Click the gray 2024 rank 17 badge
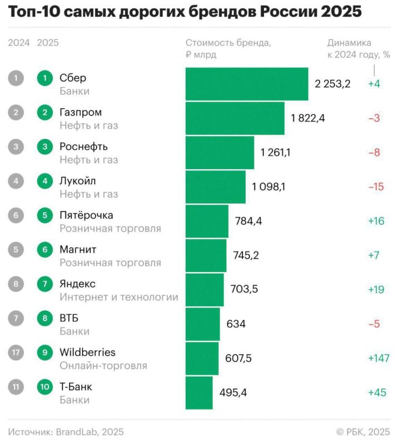The height and width of the screenshot is (444, 398). [x=17, y=352]
